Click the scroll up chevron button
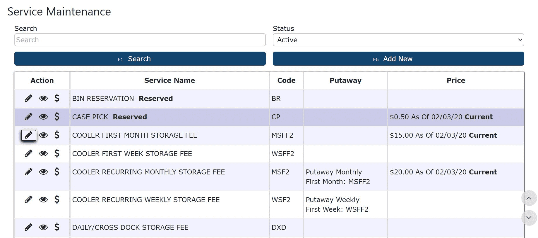Image resolution: width=538 pixels, height=238 pixels. pos(529,198)
